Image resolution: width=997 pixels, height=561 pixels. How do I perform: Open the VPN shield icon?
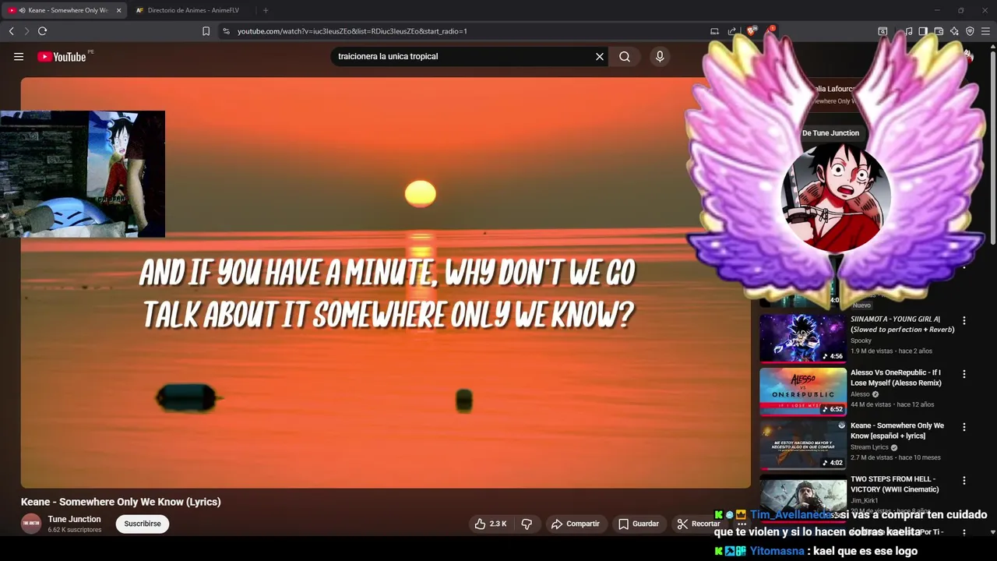tap(970, 31)
